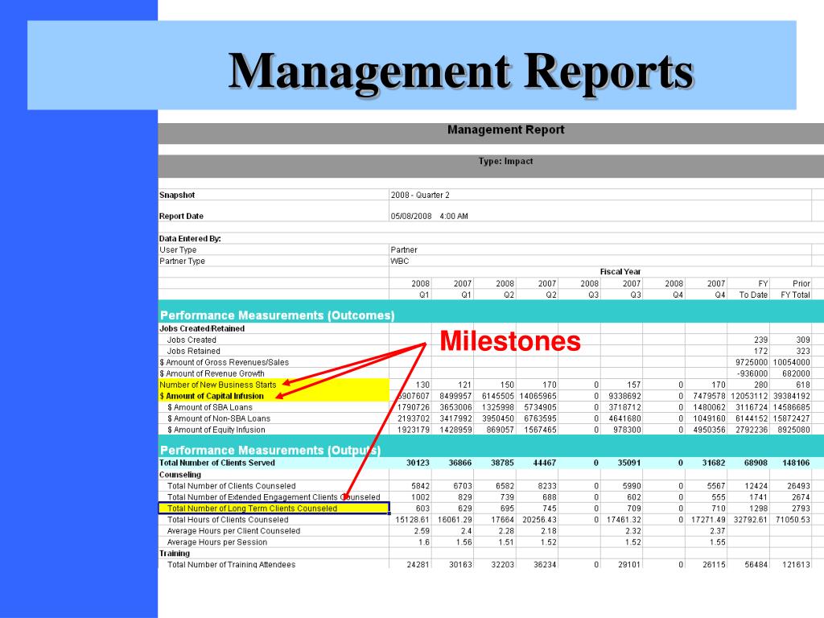Click the "Counseling" group label

(x=180, y=475)
